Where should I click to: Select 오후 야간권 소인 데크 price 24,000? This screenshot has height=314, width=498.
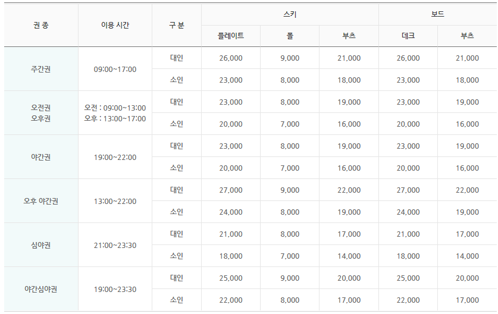[x=408, y=212]
